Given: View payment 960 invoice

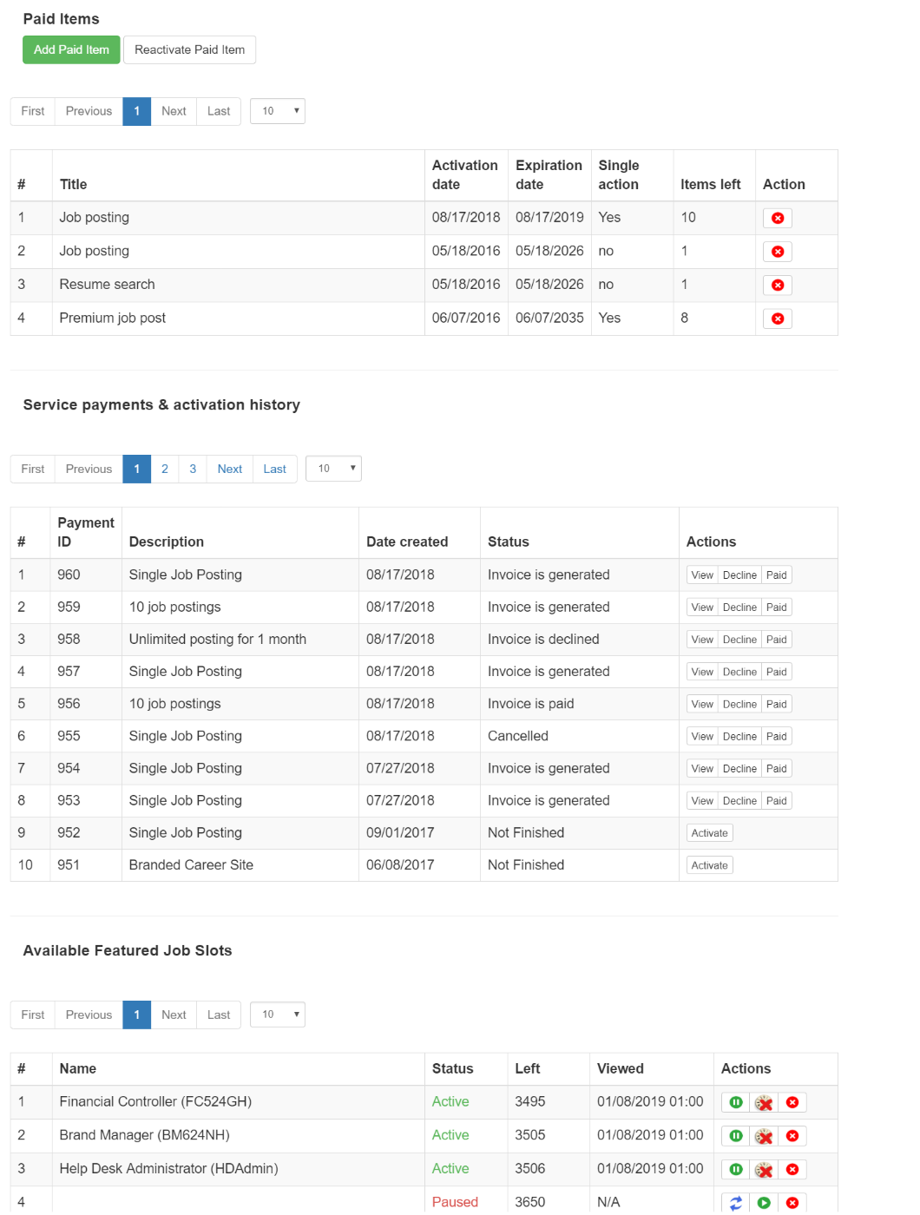Looking at the screenshot, I should tap(702, 575).
